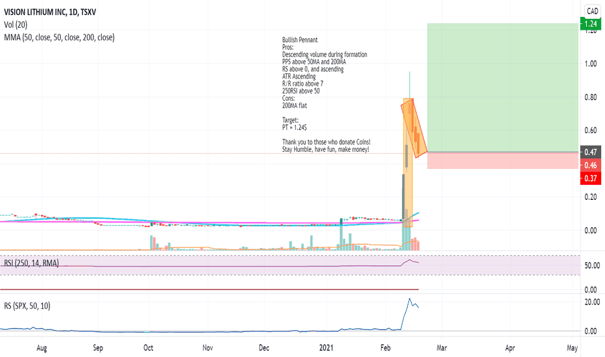Image resolution: width=605 pixels, height=357 pixels.
Task: Click the Dec label on time axis
Action: coord(264,348)
